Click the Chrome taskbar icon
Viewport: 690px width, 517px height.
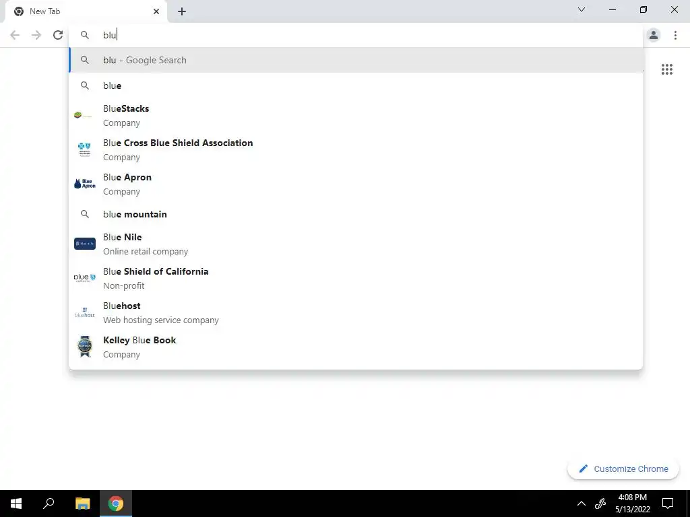(x=116, y=504)
